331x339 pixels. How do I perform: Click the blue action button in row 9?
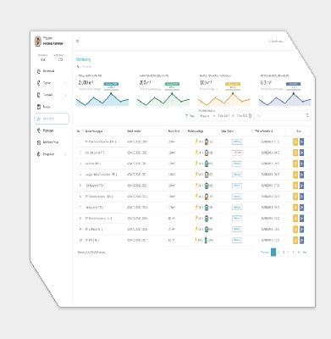click(301, 229)
